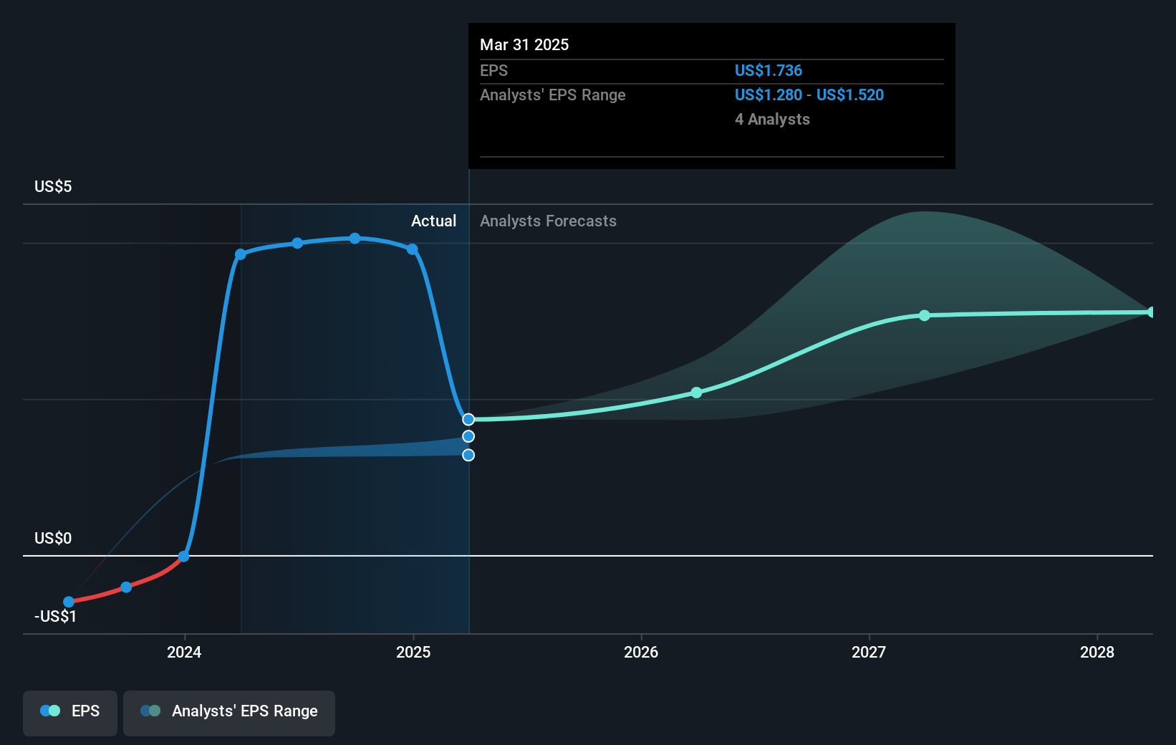This screenshot has width=1176, height=745.
Task: Click the 2024 x-axis label
Action: pos(184,652)
